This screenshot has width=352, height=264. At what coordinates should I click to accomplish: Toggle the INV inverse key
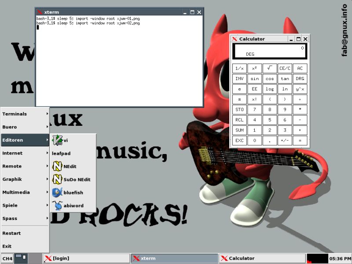tap(239, 79)
